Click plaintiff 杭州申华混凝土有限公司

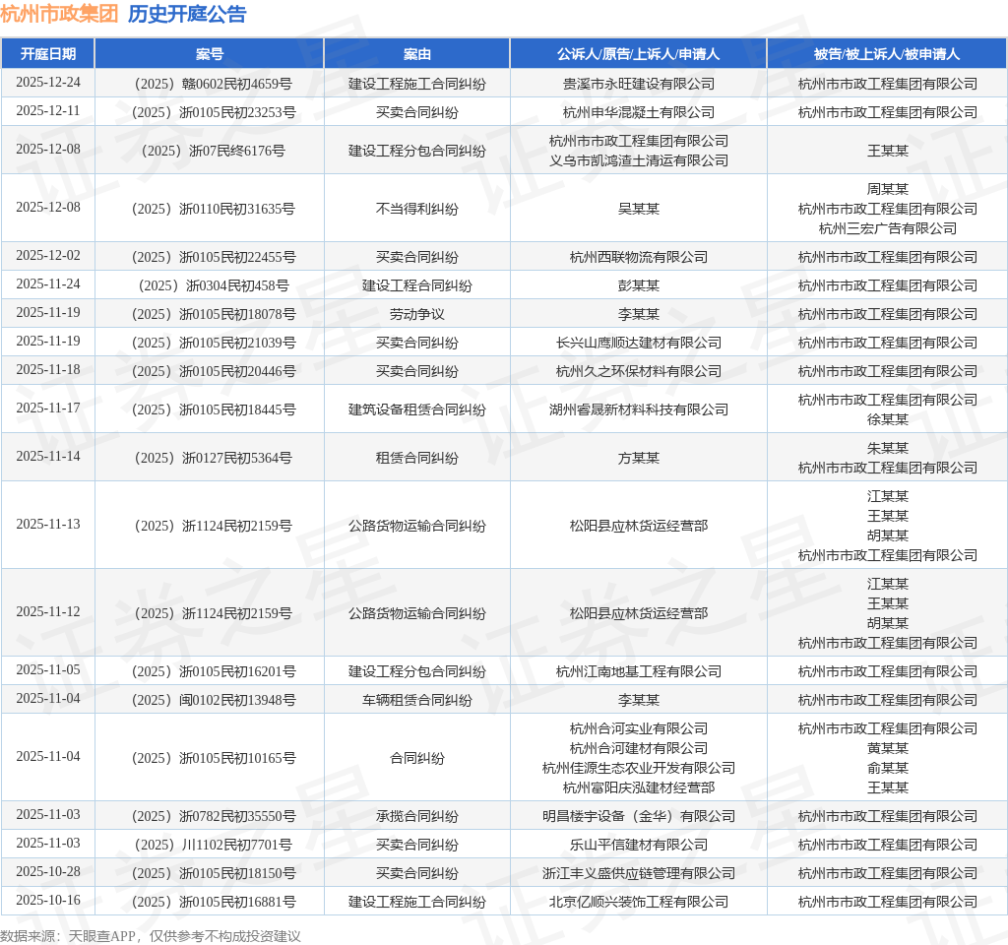coord(638,112)
